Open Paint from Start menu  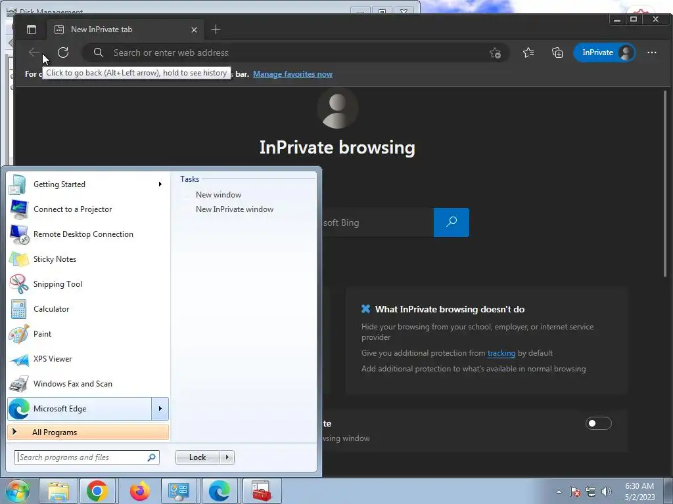[88, 334]
